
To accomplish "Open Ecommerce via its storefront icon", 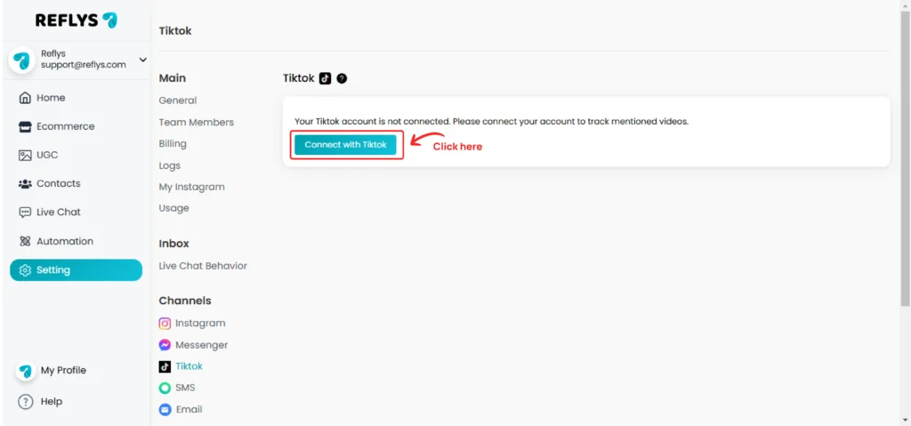I will point(25,126).
